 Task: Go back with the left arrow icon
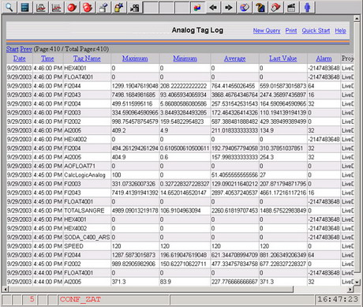[x=213, y=7]
